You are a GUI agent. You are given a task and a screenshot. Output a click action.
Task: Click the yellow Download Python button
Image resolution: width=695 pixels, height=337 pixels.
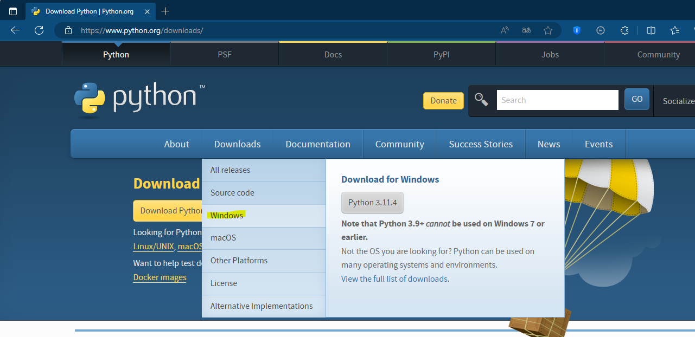coord(168,211)
